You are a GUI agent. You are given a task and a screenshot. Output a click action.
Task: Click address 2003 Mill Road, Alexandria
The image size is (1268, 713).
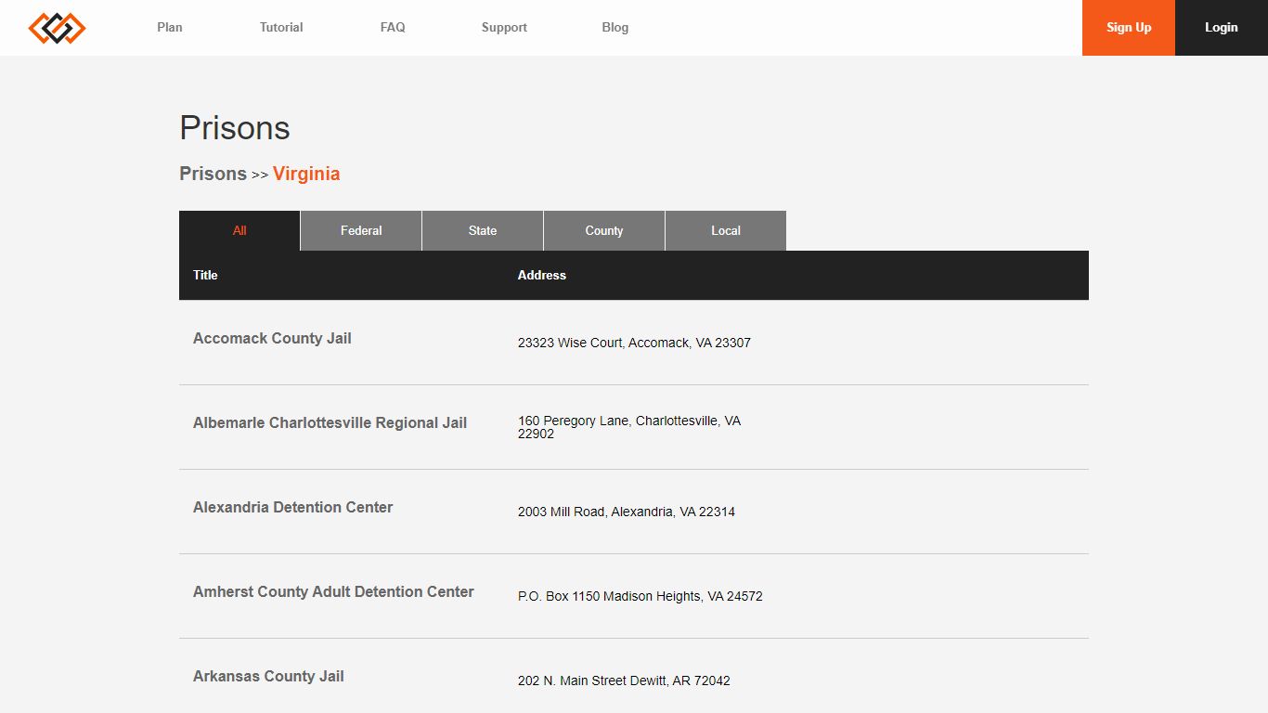(x=627, y=512)
